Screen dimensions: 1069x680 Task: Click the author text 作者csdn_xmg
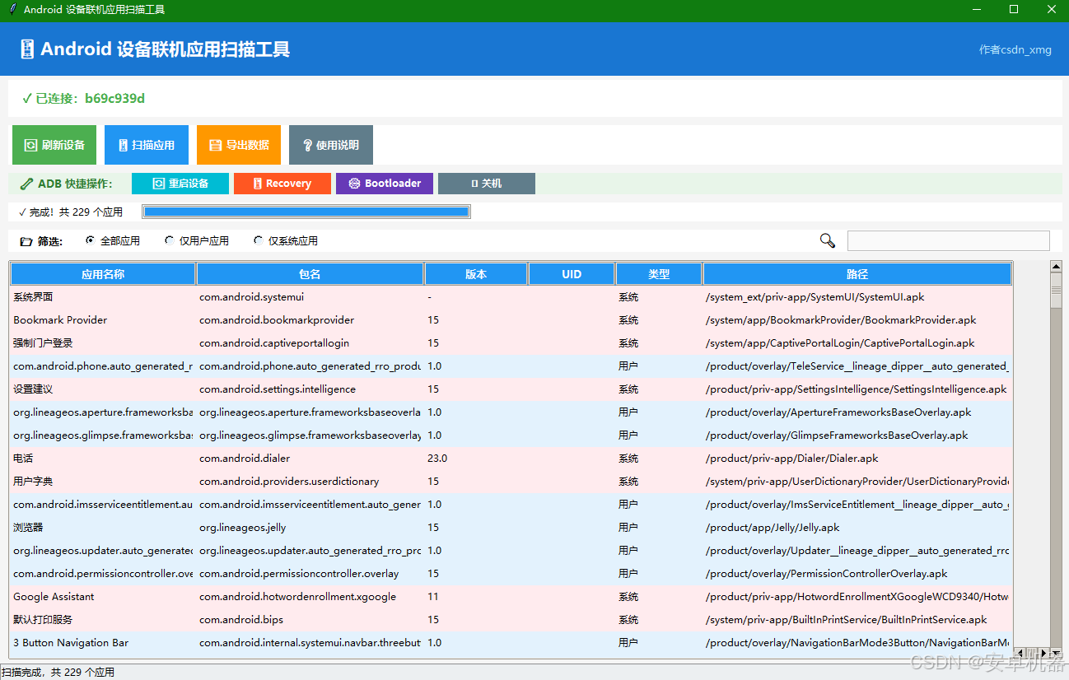(1015, 49)
